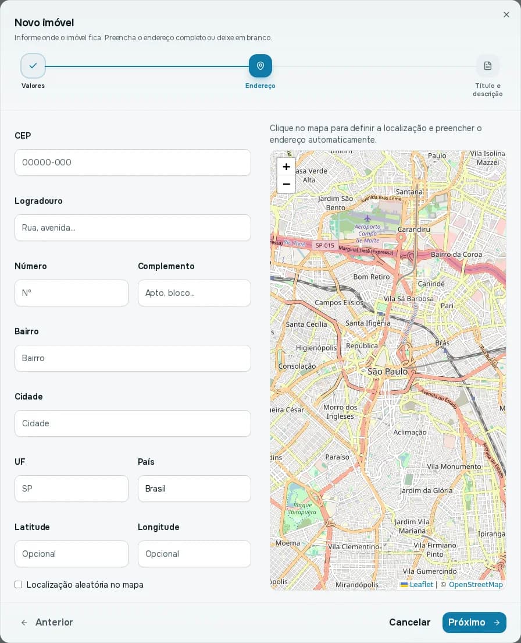Viewport: 521px width, 643px height.
Task: Zoom out on the map
Action: point(287,184)
